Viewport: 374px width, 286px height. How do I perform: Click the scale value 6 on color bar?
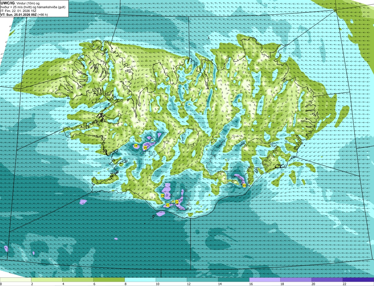[x=94, y=284]
